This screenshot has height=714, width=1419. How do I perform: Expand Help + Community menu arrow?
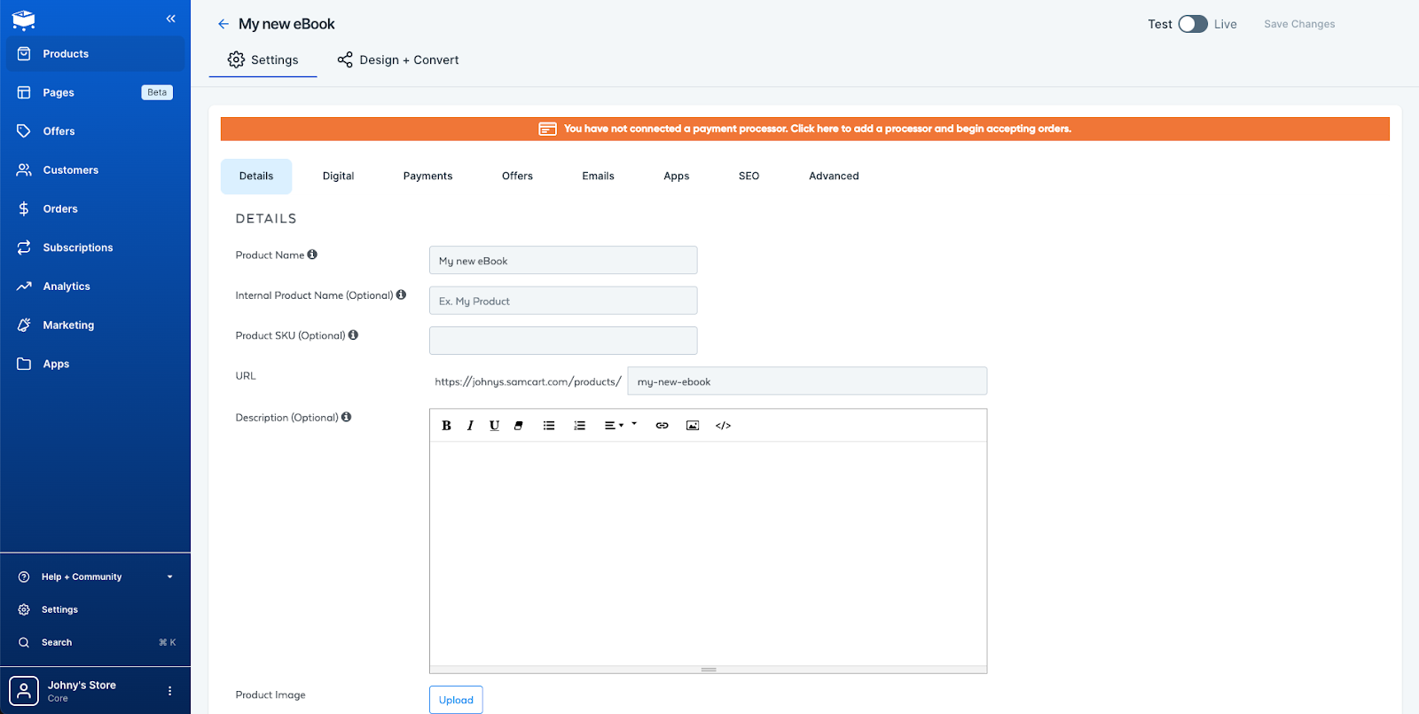pos(170,577)
